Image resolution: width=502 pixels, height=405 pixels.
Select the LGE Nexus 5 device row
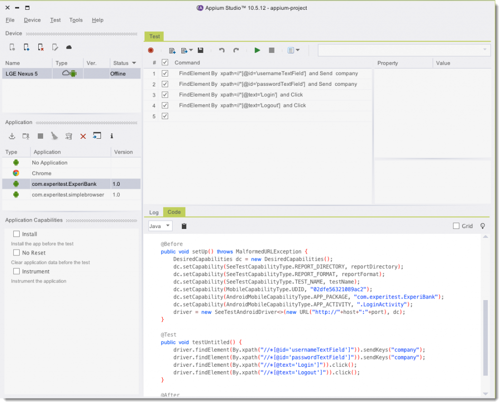[x=72, y=74]
